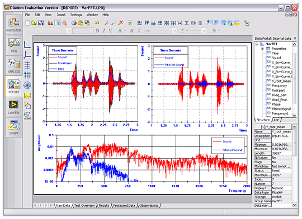
Task: Open a report layout file
Action: 34,23
